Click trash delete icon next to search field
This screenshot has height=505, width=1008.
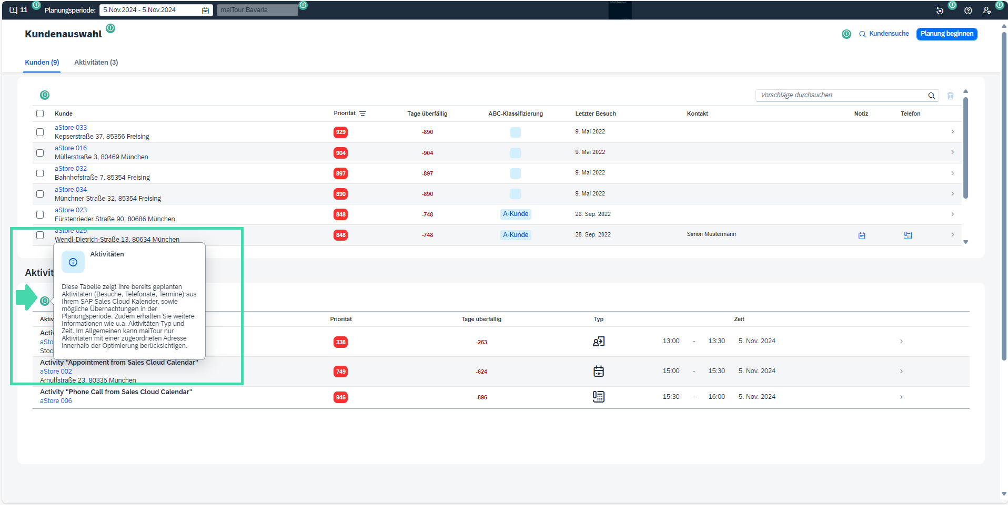[x=950, y=96]
